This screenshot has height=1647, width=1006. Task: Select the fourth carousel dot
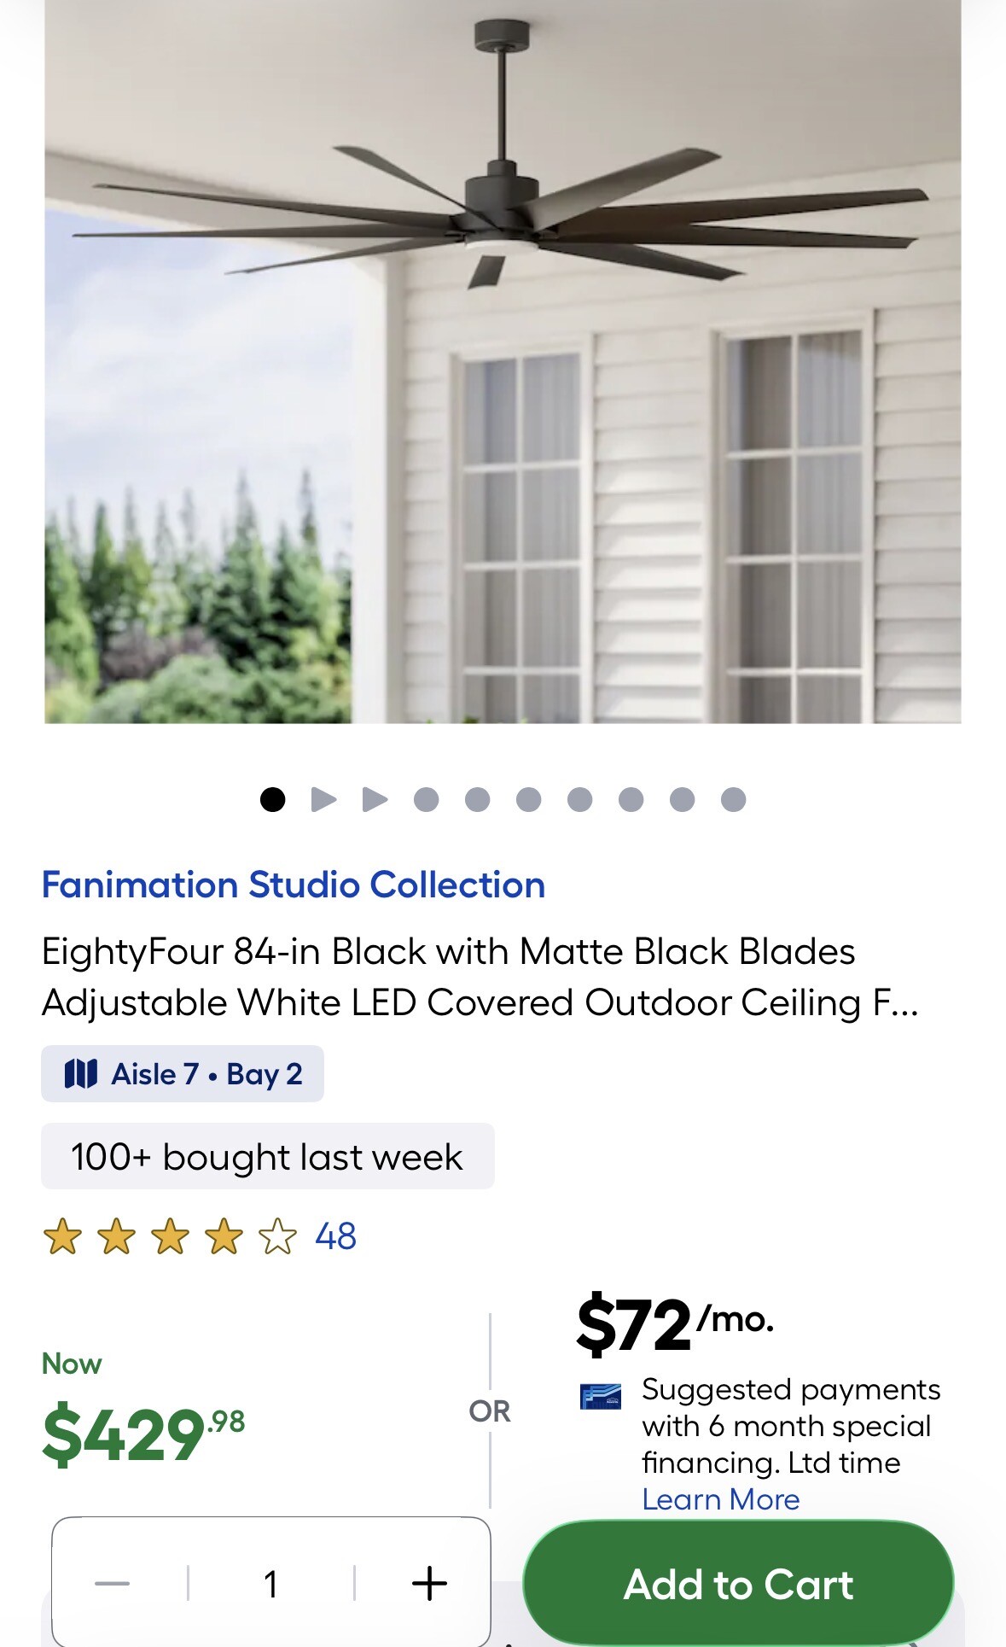tap(426, 800)
